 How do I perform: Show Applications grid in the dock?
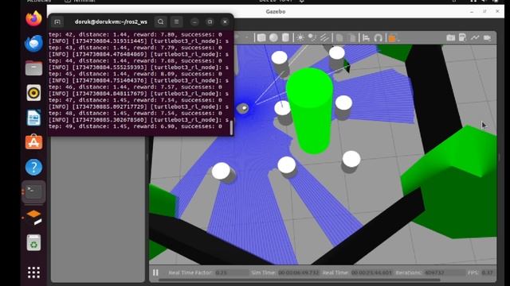pyautogui.click(x=33, y=272)
